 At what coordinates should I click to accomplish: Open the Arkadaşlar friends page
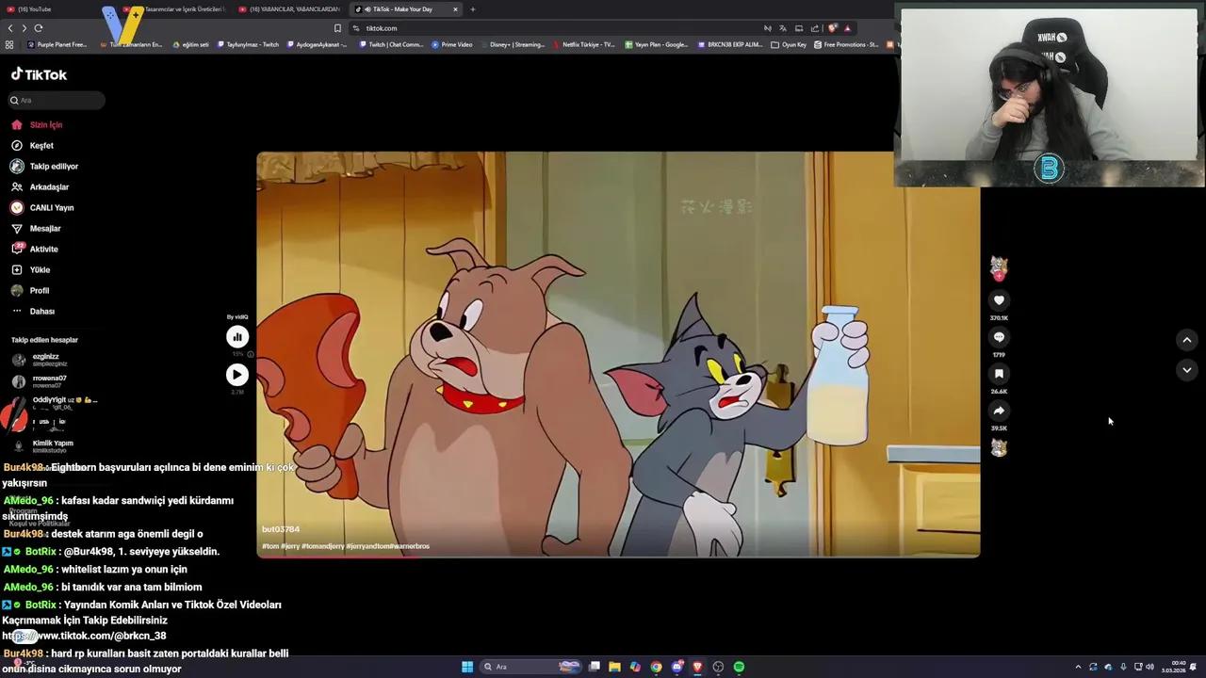click(41, 187)
